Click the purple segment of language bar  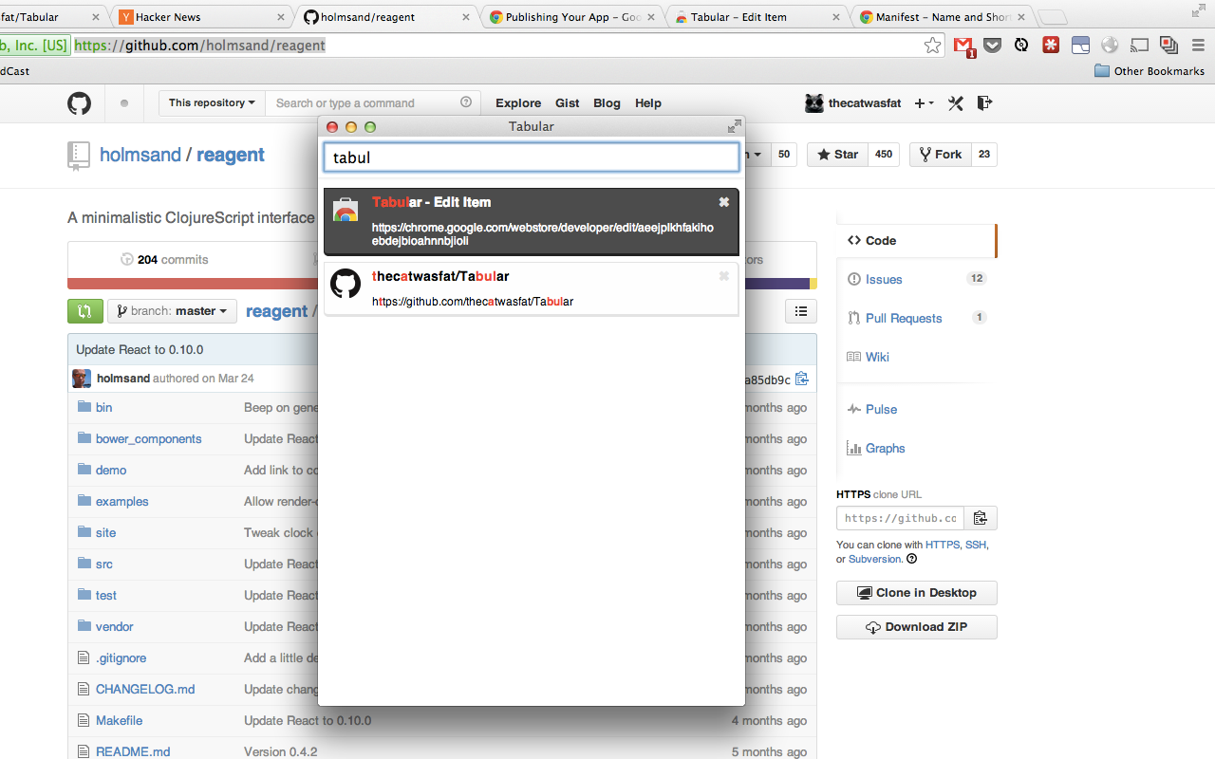tap(776, 284)
